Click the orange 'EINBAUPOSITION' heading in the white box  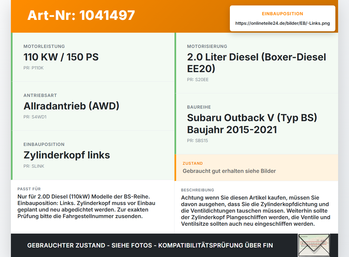(282, 14)
